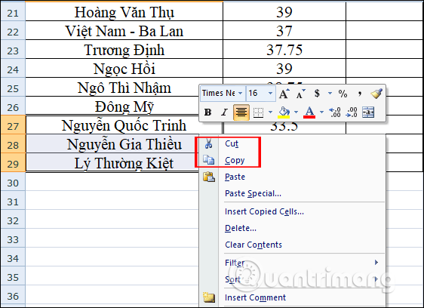Increase font size with large A

point(284,94)
